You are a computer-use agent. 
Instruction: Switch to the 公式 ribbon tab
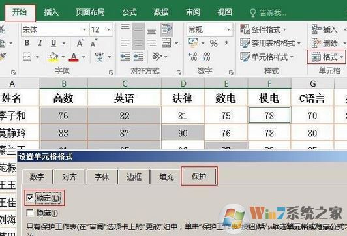129,12
